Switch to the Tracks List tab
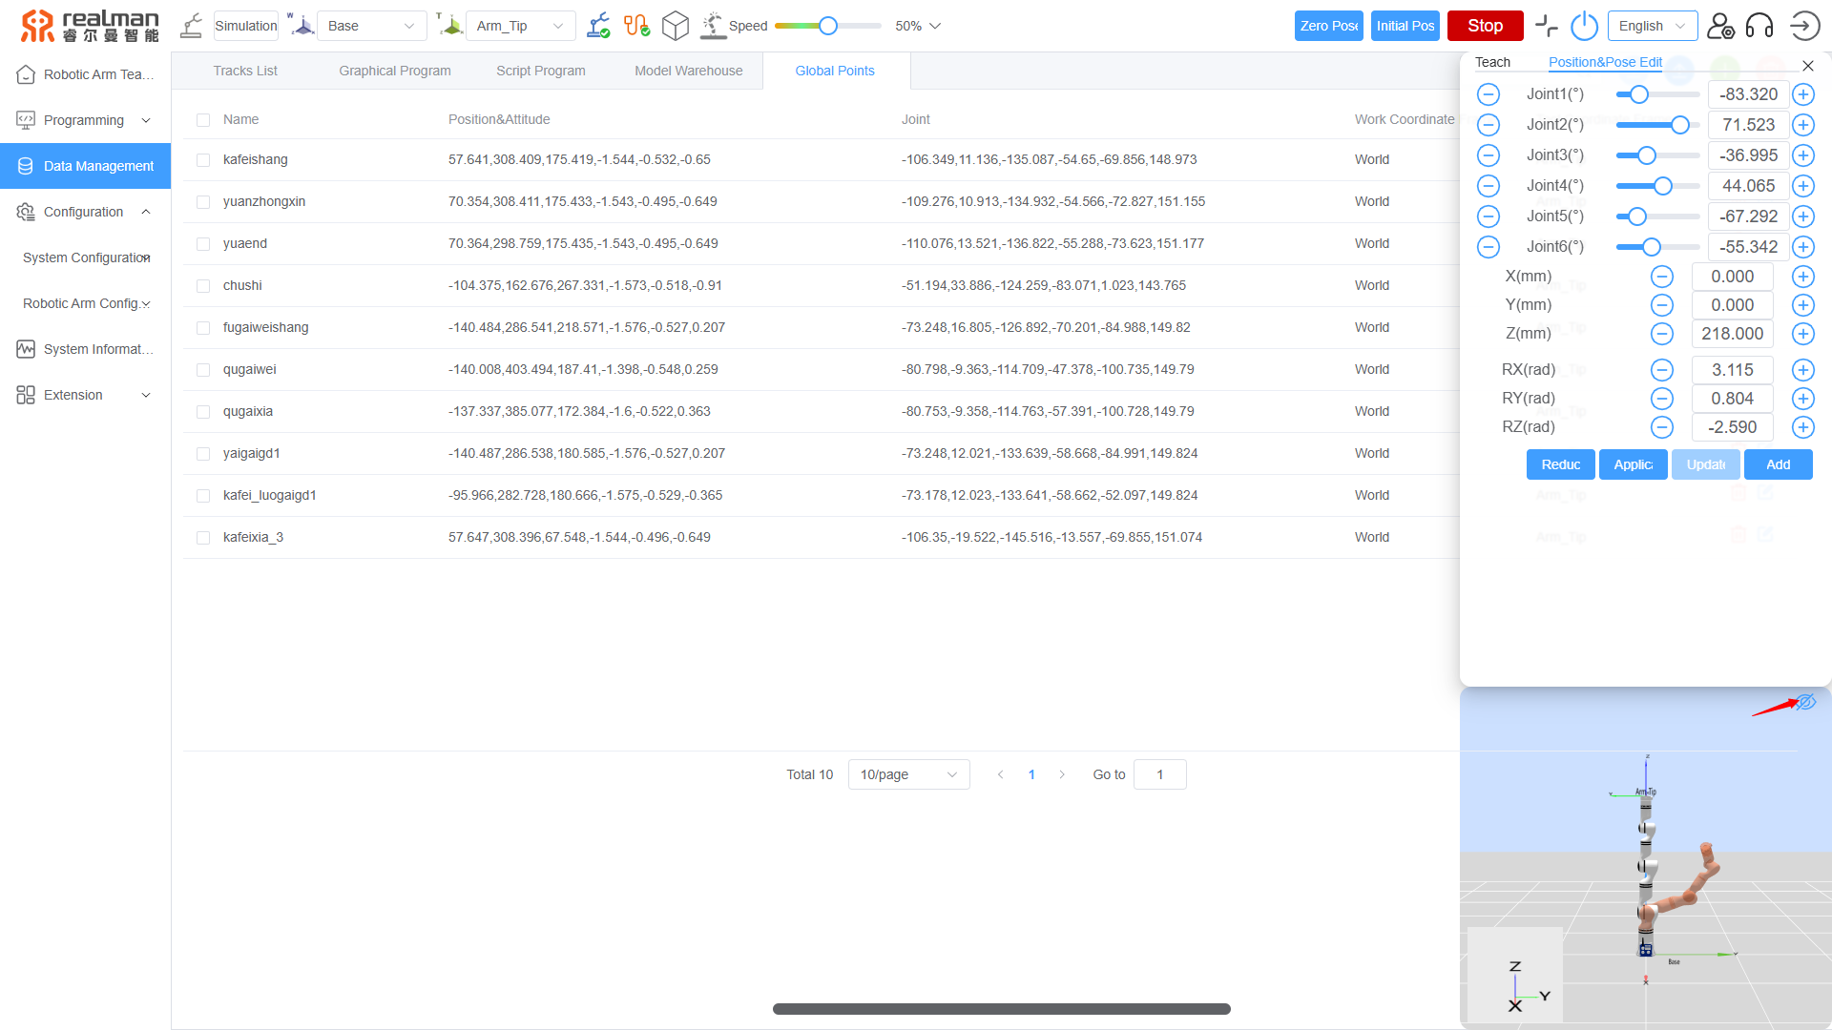Image resolution: width=1832 pixels, height=1030 pixels. 245,71
